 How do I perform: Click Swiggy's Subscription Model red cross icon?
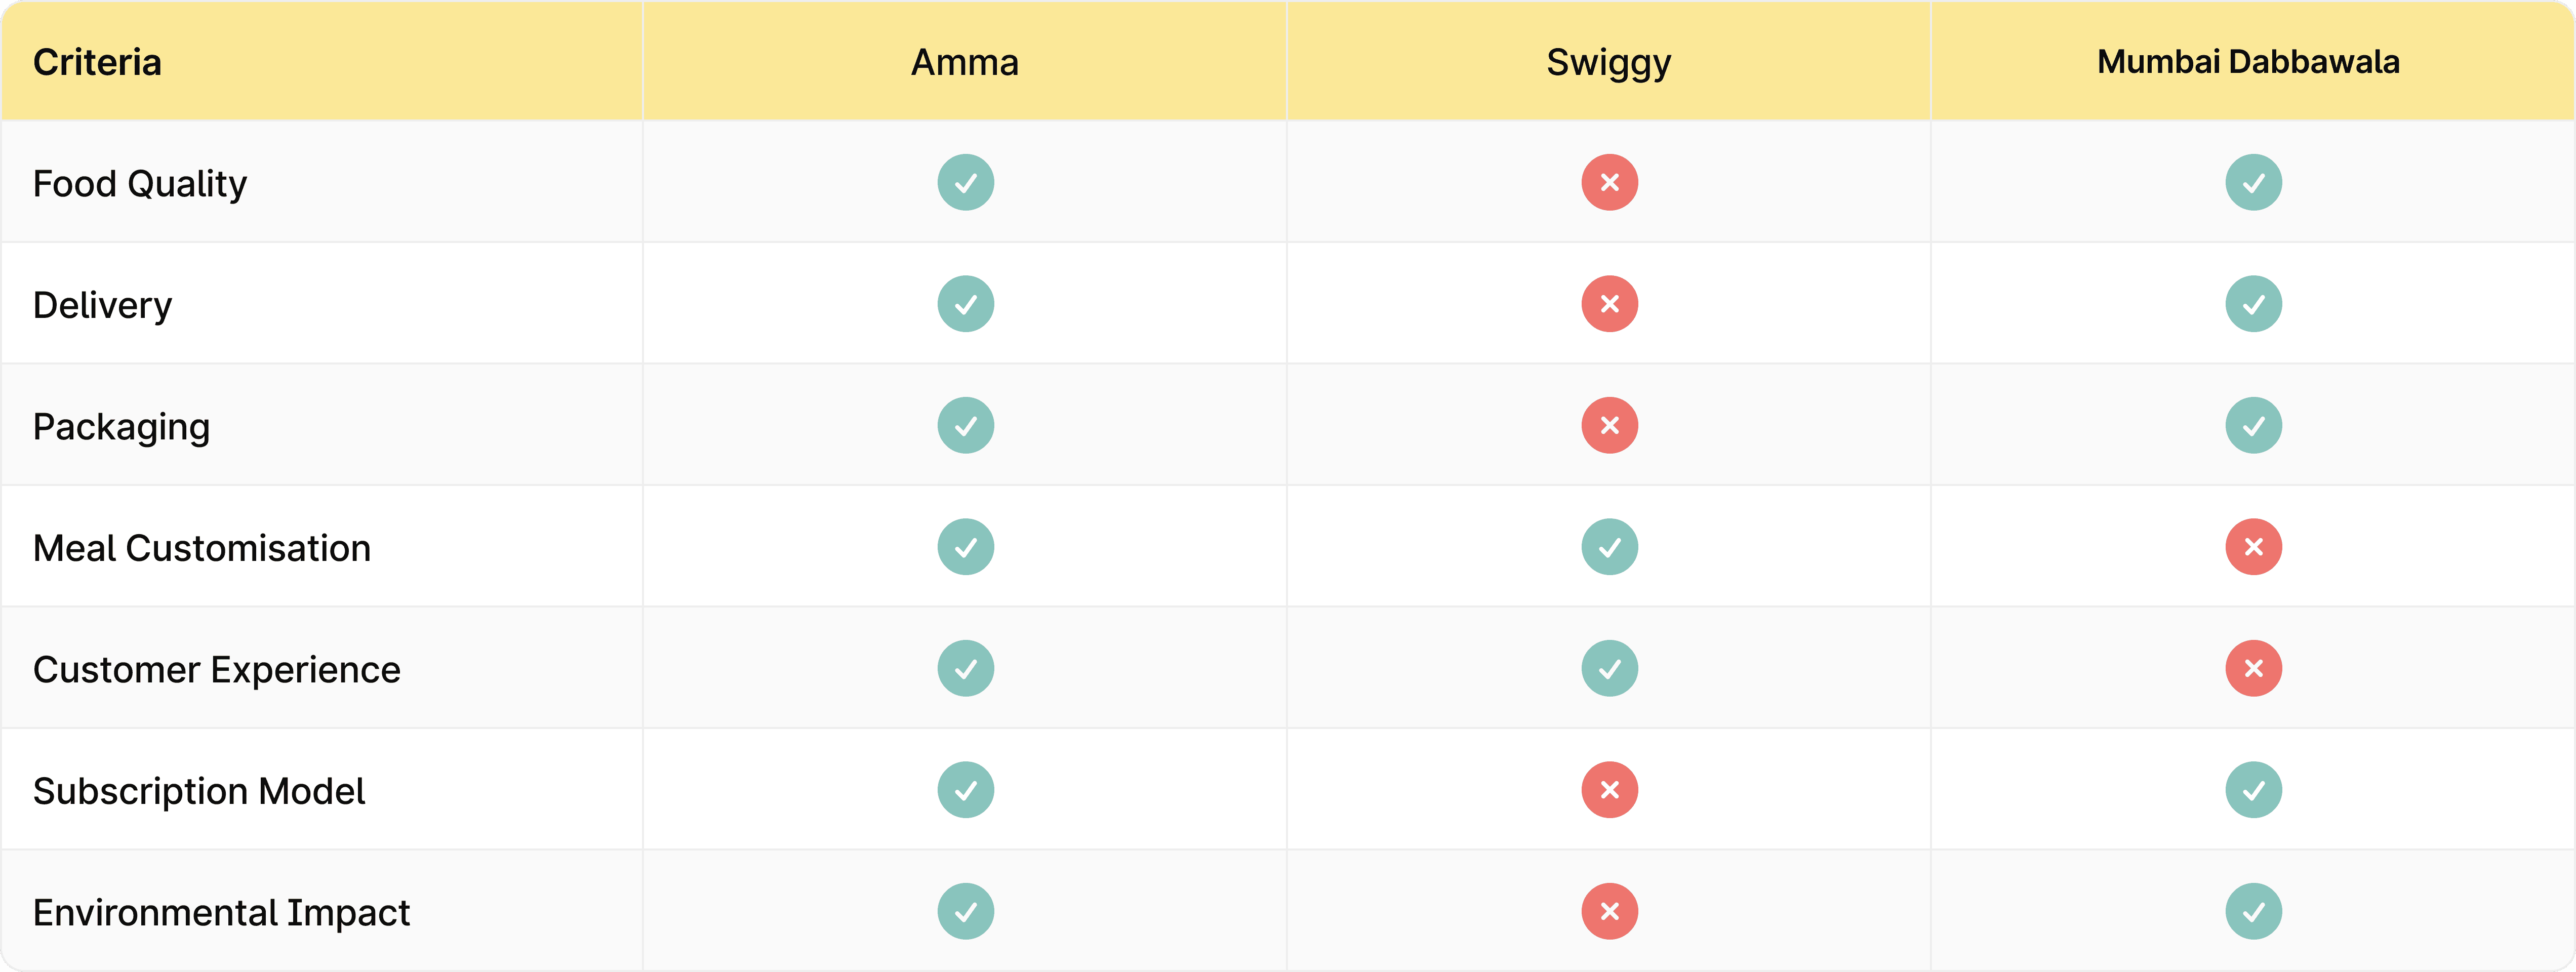[1609, 790]
